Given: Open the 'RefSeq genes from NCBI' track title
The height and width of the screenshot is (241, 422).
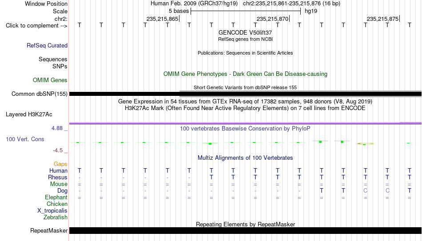Looking at the screenshot, I should [x=245, y=39].
